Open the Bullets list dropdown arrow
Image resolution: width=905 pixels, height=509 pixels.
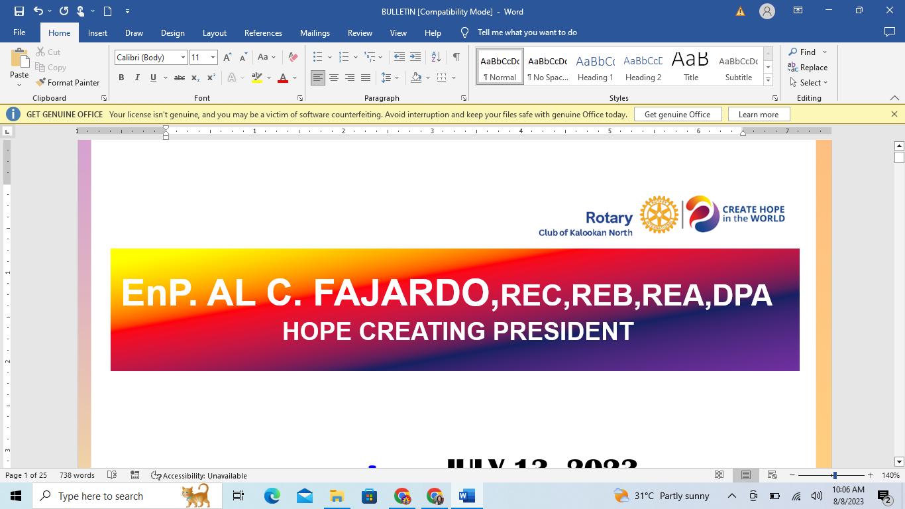(330, 58)
